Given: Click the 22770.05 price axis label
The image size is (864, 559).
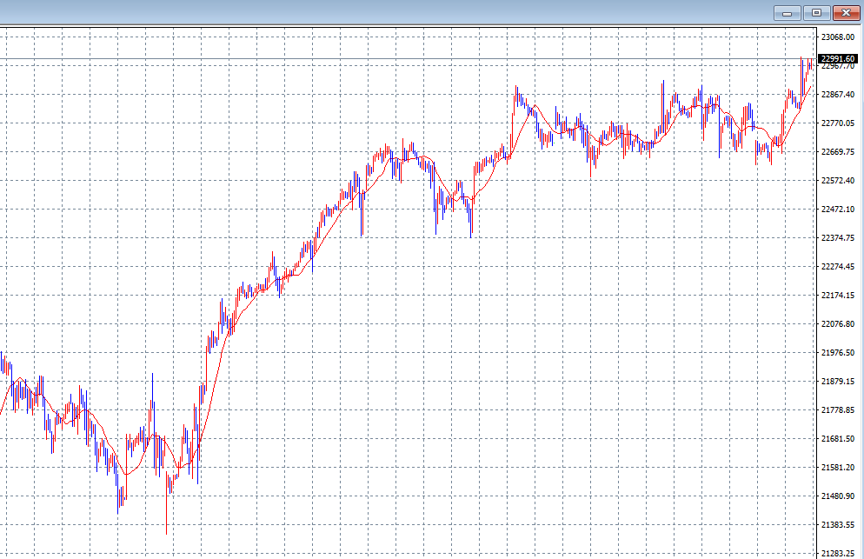Looking at the screenshot, I should click(838, 123).
